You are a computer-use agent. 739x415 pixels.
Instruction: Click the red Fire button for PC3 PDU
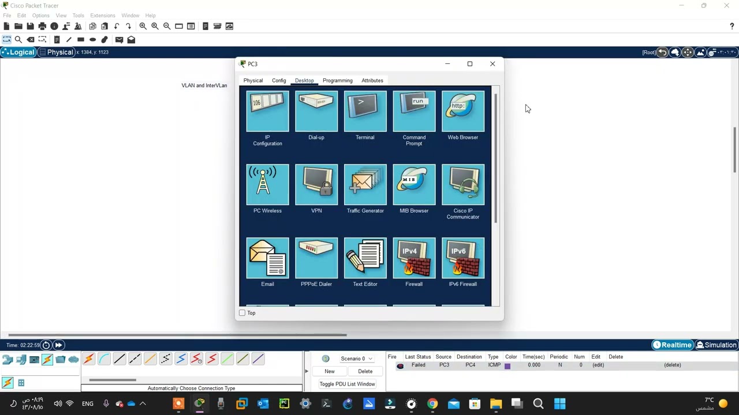[x=400, y=365]
